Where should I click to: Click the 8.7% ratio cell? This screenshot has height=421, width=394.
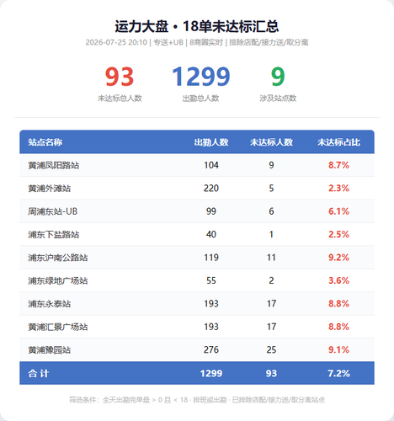[x=338, y=165]
